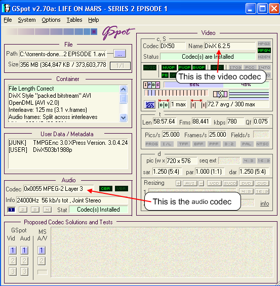Click down arrow of Container list scrollbar
Image resolution: width=280 pixels, height=286 pixels.
[124, 117]
